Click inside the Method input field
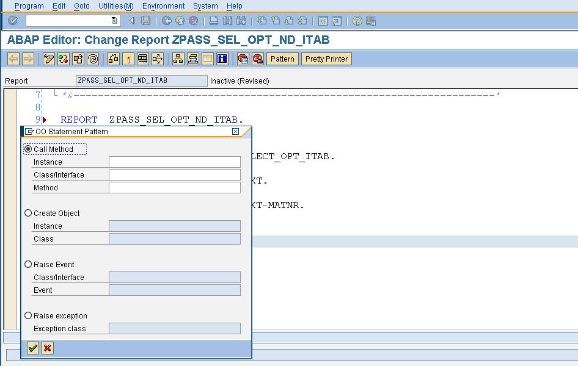Viewport: 578px width, 366px height. [174, 187]
